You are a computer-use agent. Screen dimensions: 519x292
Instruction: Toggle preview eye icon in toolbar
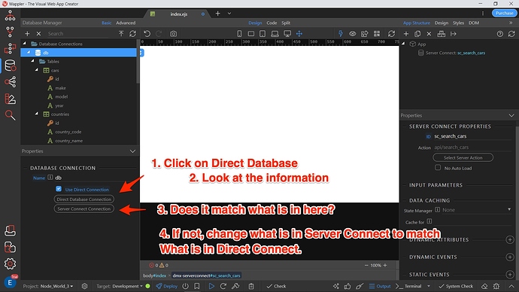pos(353,34)
